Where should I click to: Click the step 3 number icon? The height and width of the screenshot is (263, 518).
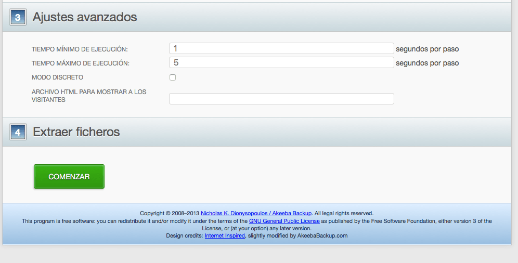pos(18,17)
